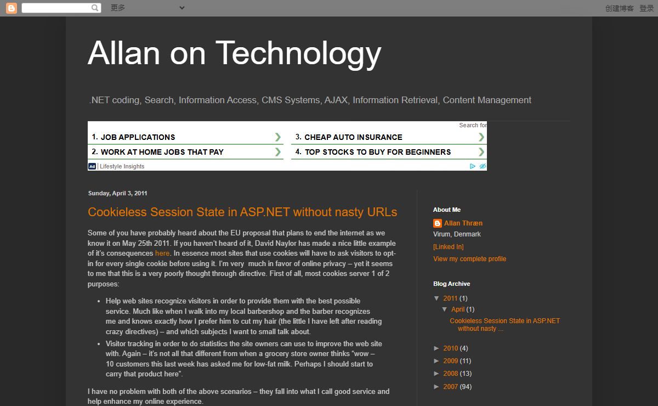Open the 更多 dropdown menu

[x=148, y=8]
